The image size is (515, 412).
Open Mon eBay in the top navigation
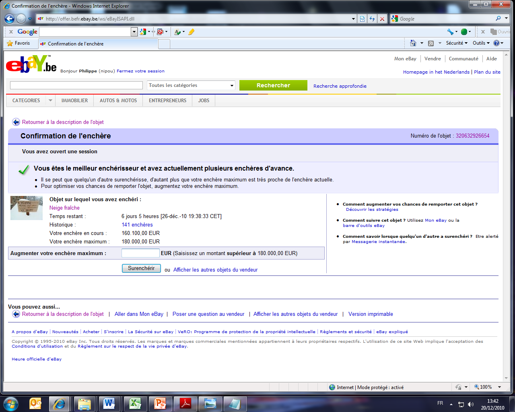pyautogui.click(x=405, y=59)
